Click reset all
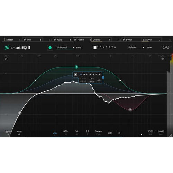 [x=19, y=133]
